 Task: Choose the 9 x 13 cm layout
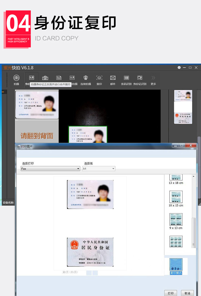coord(176,221)
